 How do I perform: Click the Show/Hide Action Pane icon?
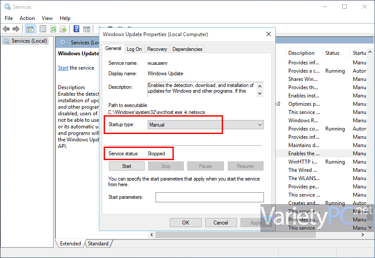(x=87, y=29)
